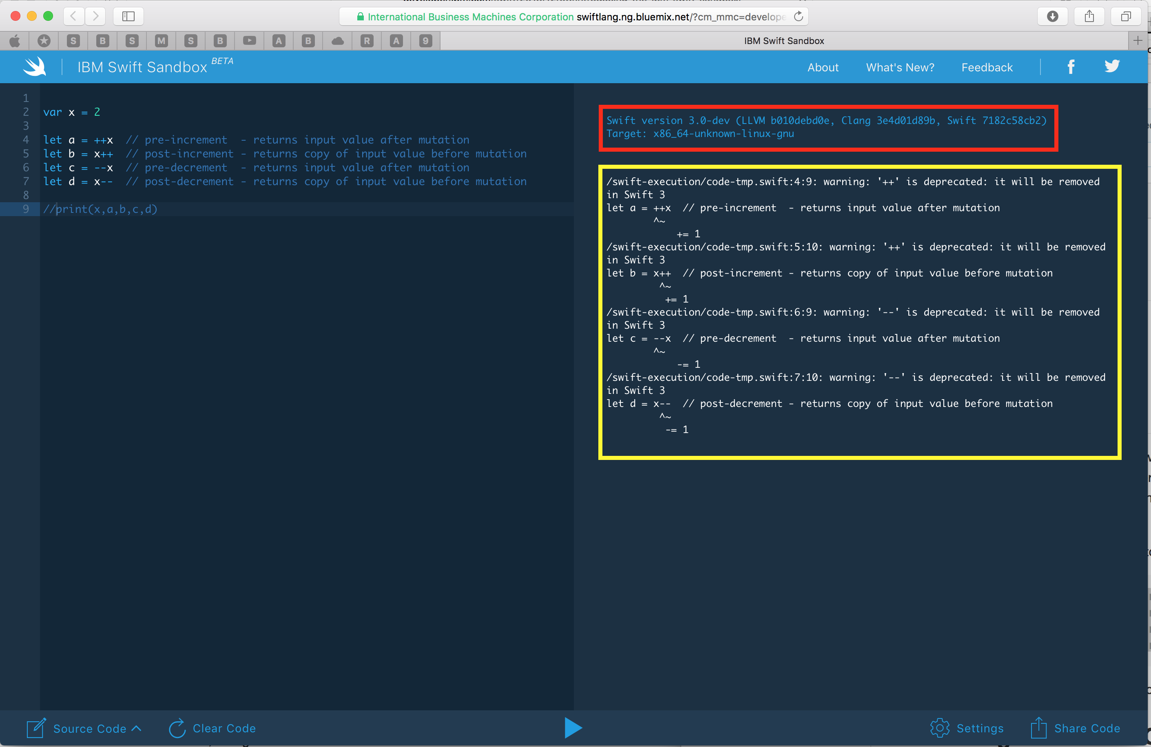The height and width of the screenshot is (747, 1151).
Task: Click the Swift bird logo
Action: (x=34, y=67)
